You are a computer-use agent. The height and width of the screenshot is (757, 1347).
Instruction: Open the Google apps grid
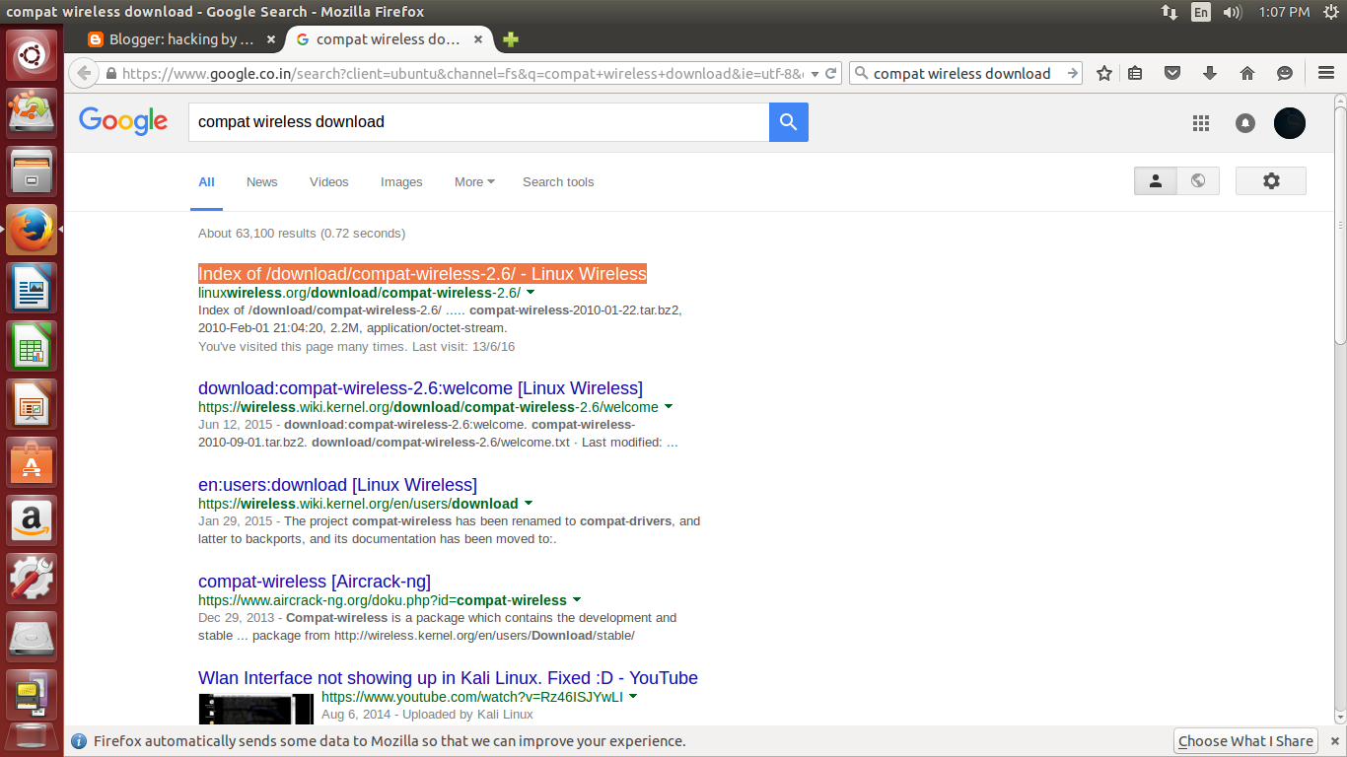pos(1200,123)
